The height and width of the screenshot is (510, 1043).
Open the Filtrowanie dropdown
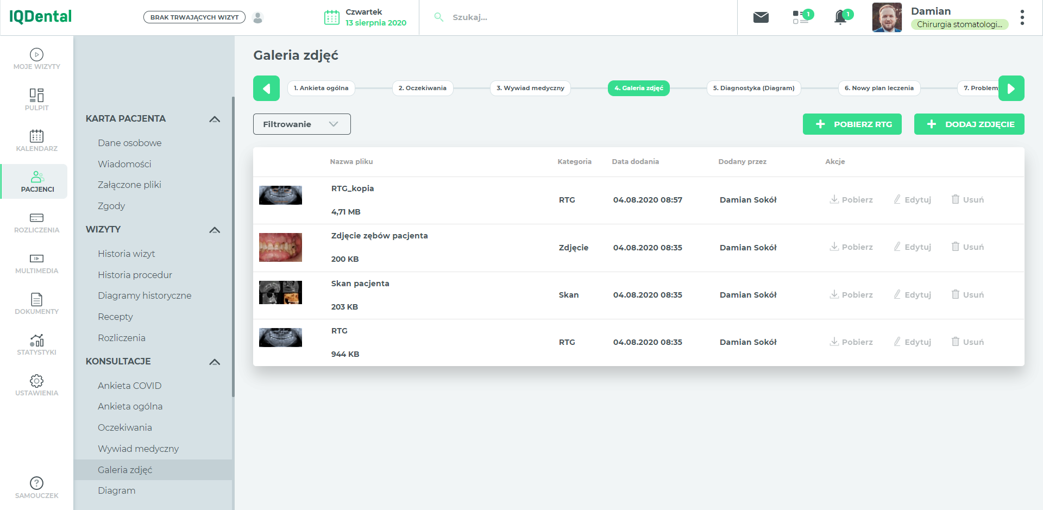tap(302, 124)
